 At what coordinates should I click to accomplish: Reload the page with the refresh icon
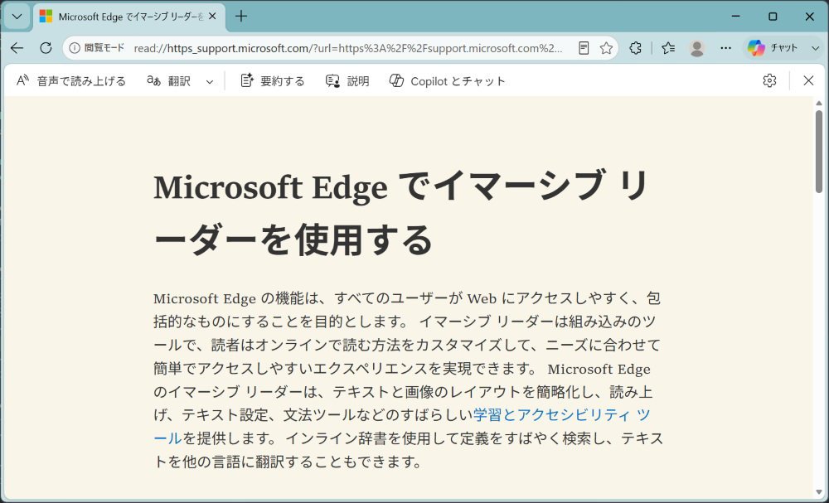46,48
